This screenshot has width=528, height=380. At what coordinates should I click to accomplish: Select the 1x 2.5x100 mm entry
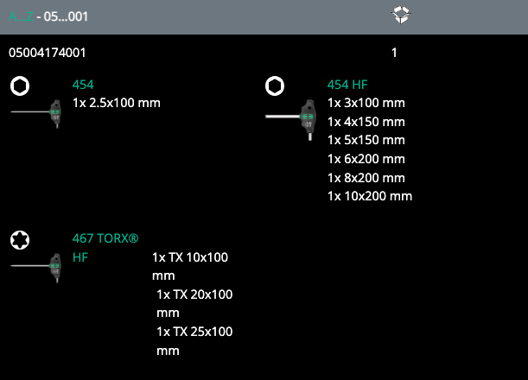pyautogui.click(x=116, y=103)
